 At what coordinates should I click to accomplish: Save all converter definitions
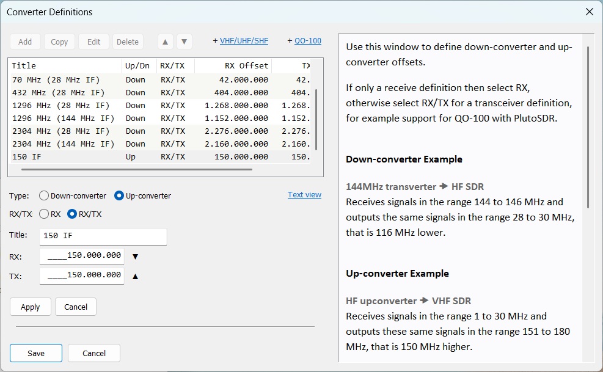click(35, 353)
